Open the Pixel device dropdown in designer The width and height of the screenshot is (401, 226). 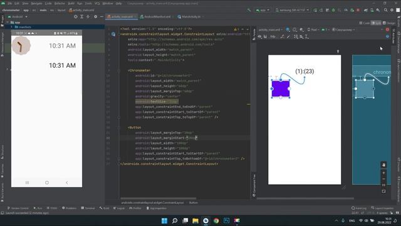pos(313,30)
